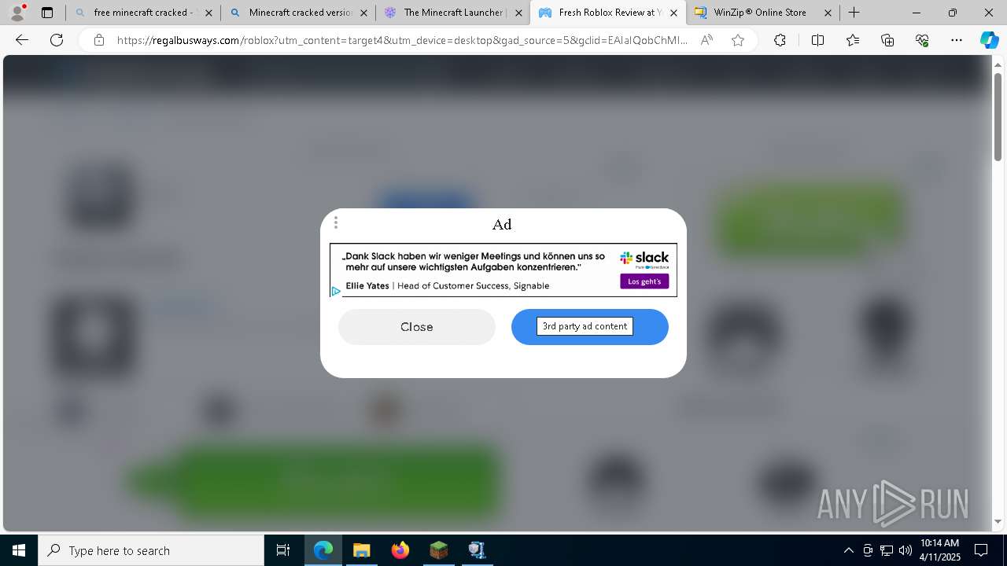This screenshot has height=566, width=1007.
Task: Click the AdChoices icon on Slack banner
Action: pos(336,291)
